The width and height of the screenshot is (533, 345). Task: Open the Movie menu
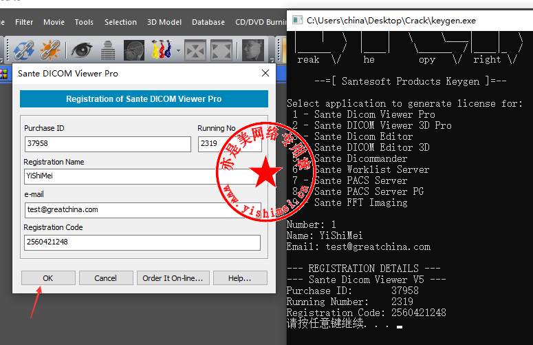54,22
